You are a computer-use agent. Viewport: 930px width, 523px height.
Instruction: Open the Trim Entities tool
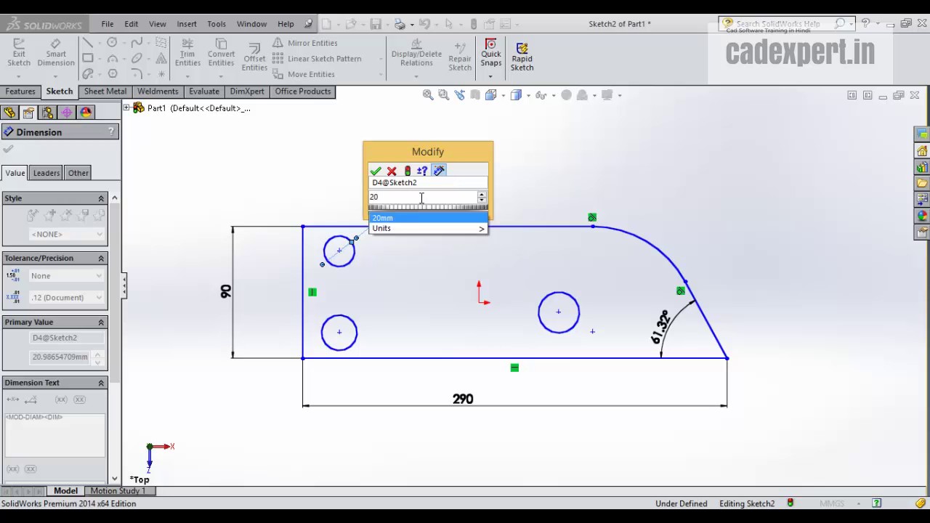[187, 52]
